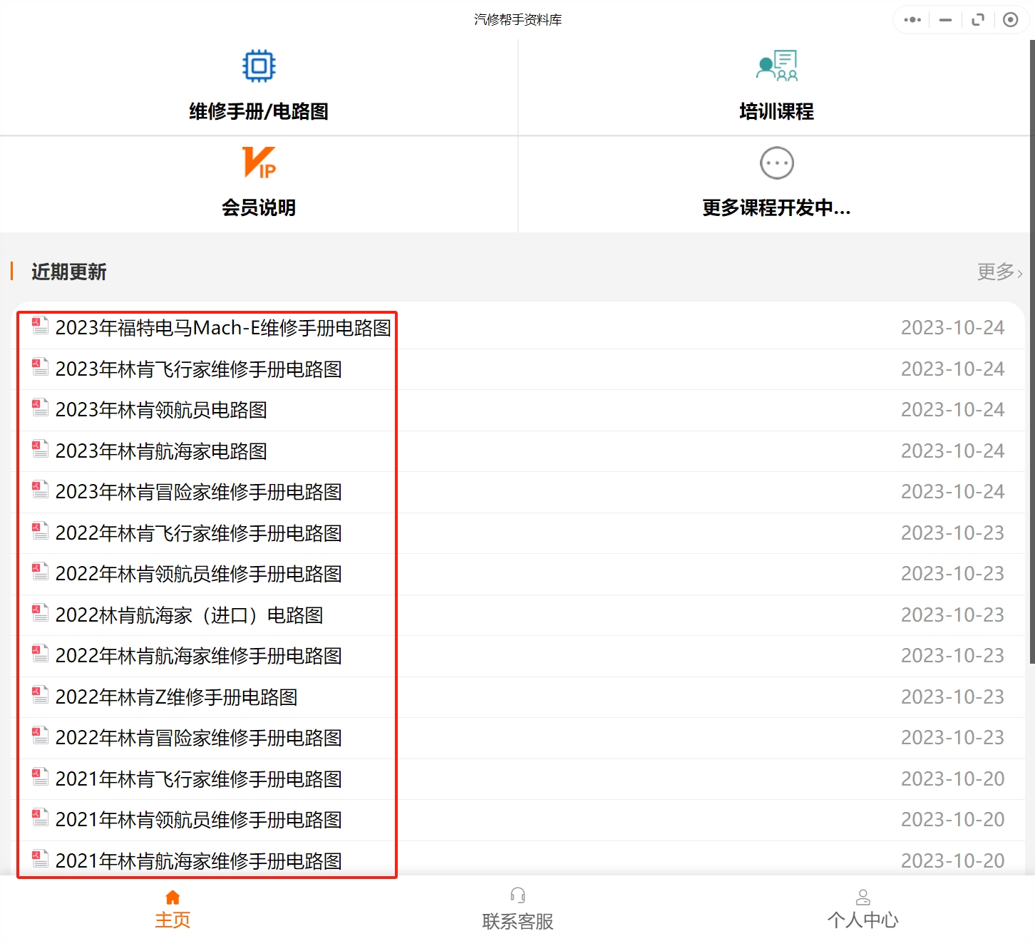Click the circular close control at top right

click(x=1010, y=19)
